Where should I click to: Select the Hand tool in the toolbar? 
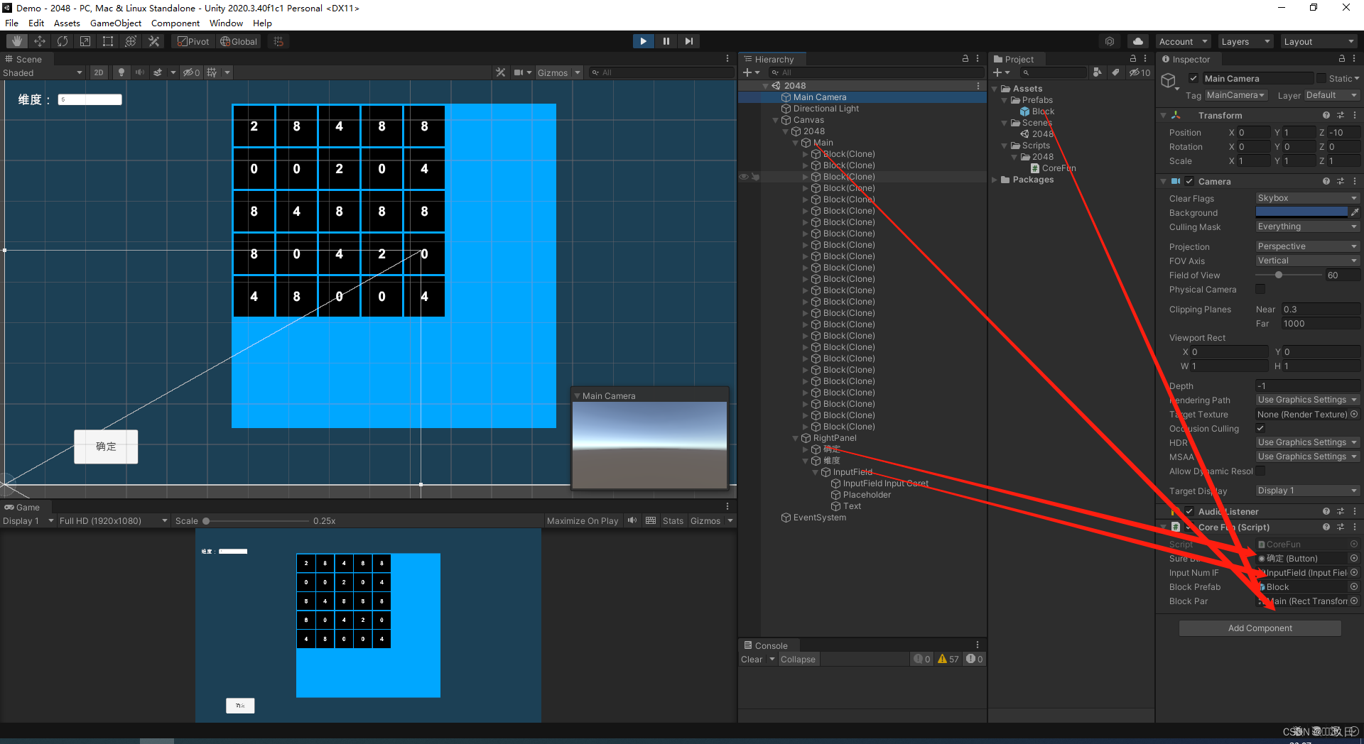tap(16, 40)
